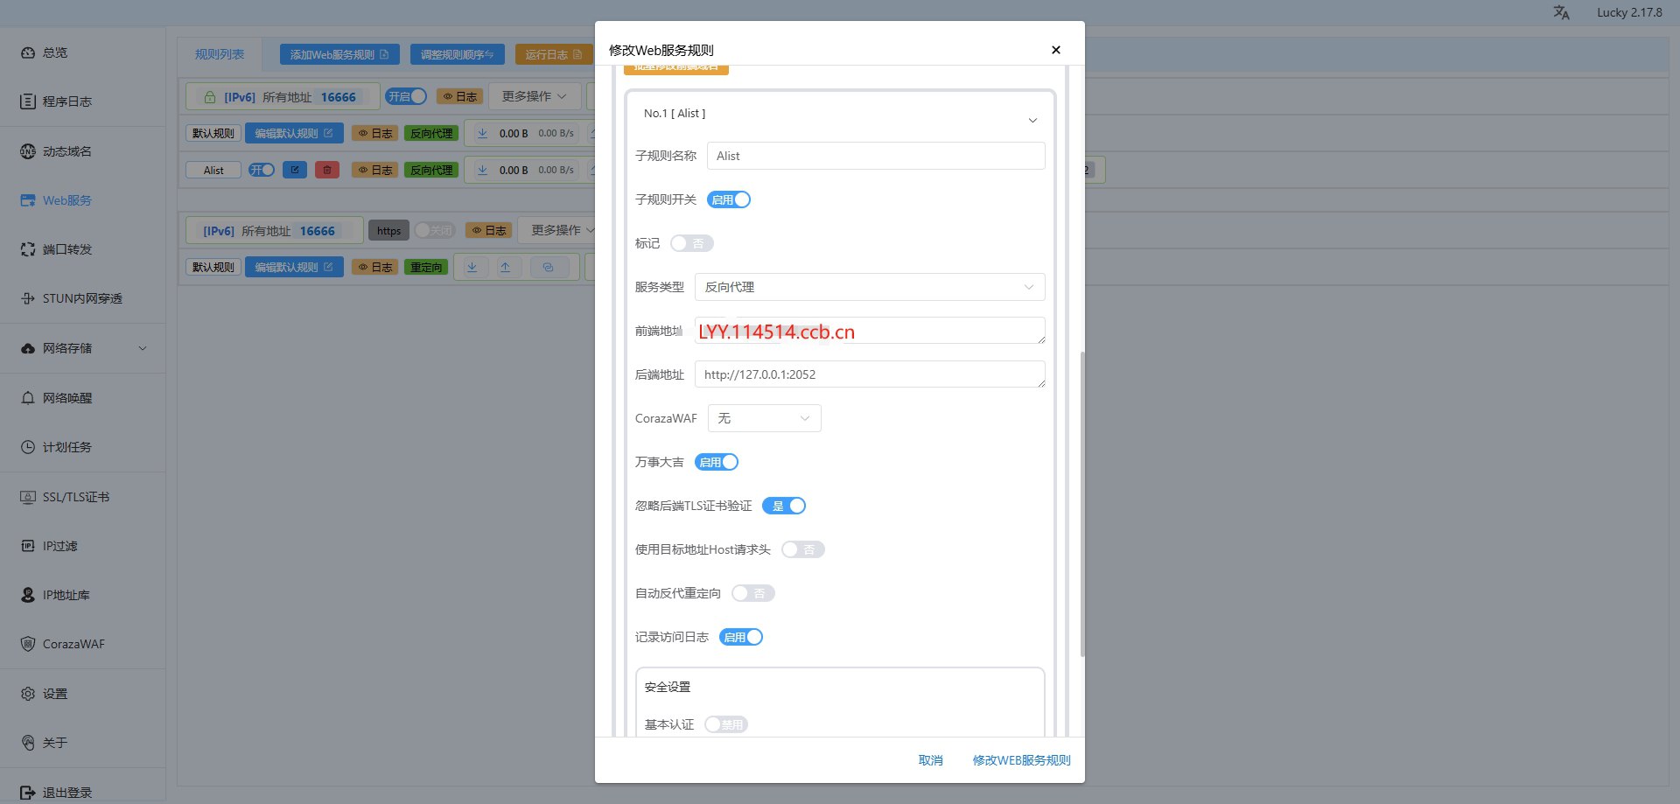Viewport: 1680px width, 804px height.
Task: Open the CorazaWAF selection dropdown in dialog
Action: pyautogui.click(x=764, y=418)
